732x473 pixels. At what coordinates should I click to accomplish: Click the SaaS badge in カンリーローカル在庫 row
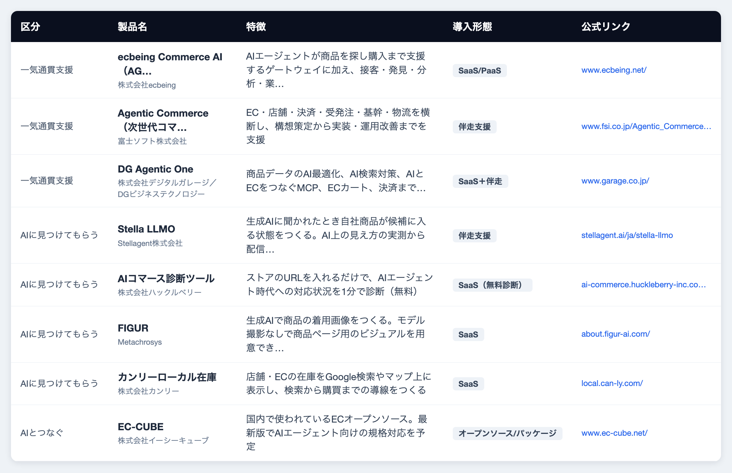click(468, 384)
